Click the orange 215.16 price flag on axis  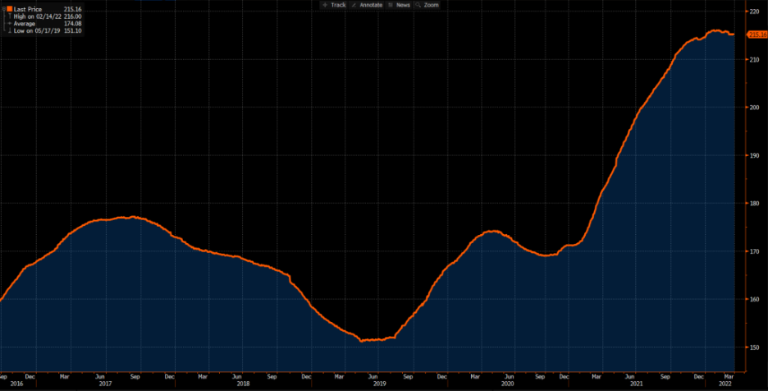click(757, 34)
